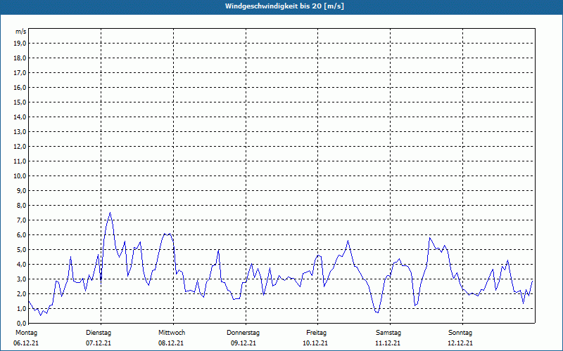The width and height of the screenshot is (563, 351).
Task: Click the 08.12.21 date label
Action: coord(171,343)
